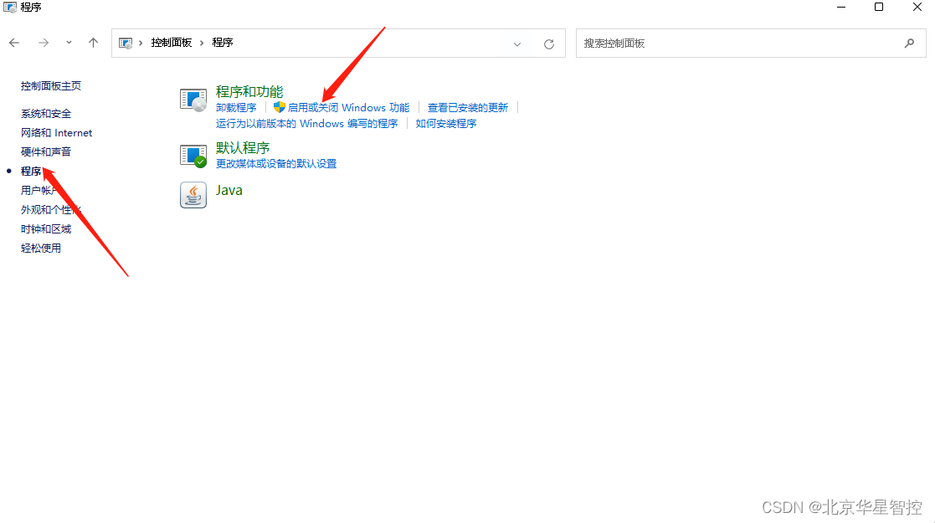Open 系统和安全 category
This screenshot has width=935, height=523.
(46, 113)
